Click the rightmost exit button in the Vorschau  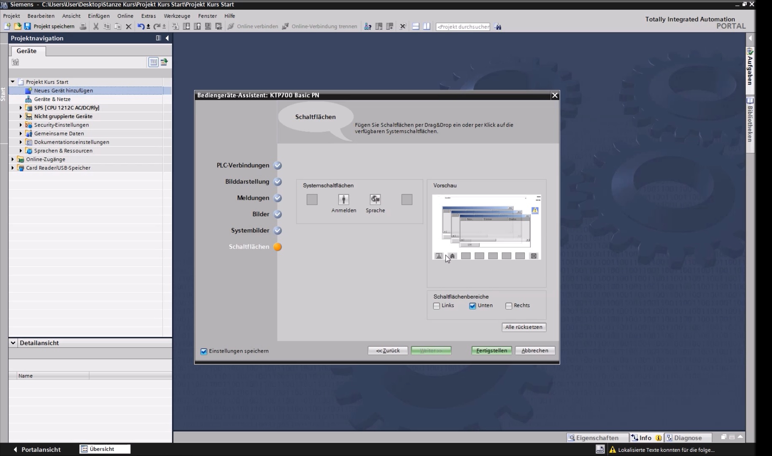pos(534,256)
